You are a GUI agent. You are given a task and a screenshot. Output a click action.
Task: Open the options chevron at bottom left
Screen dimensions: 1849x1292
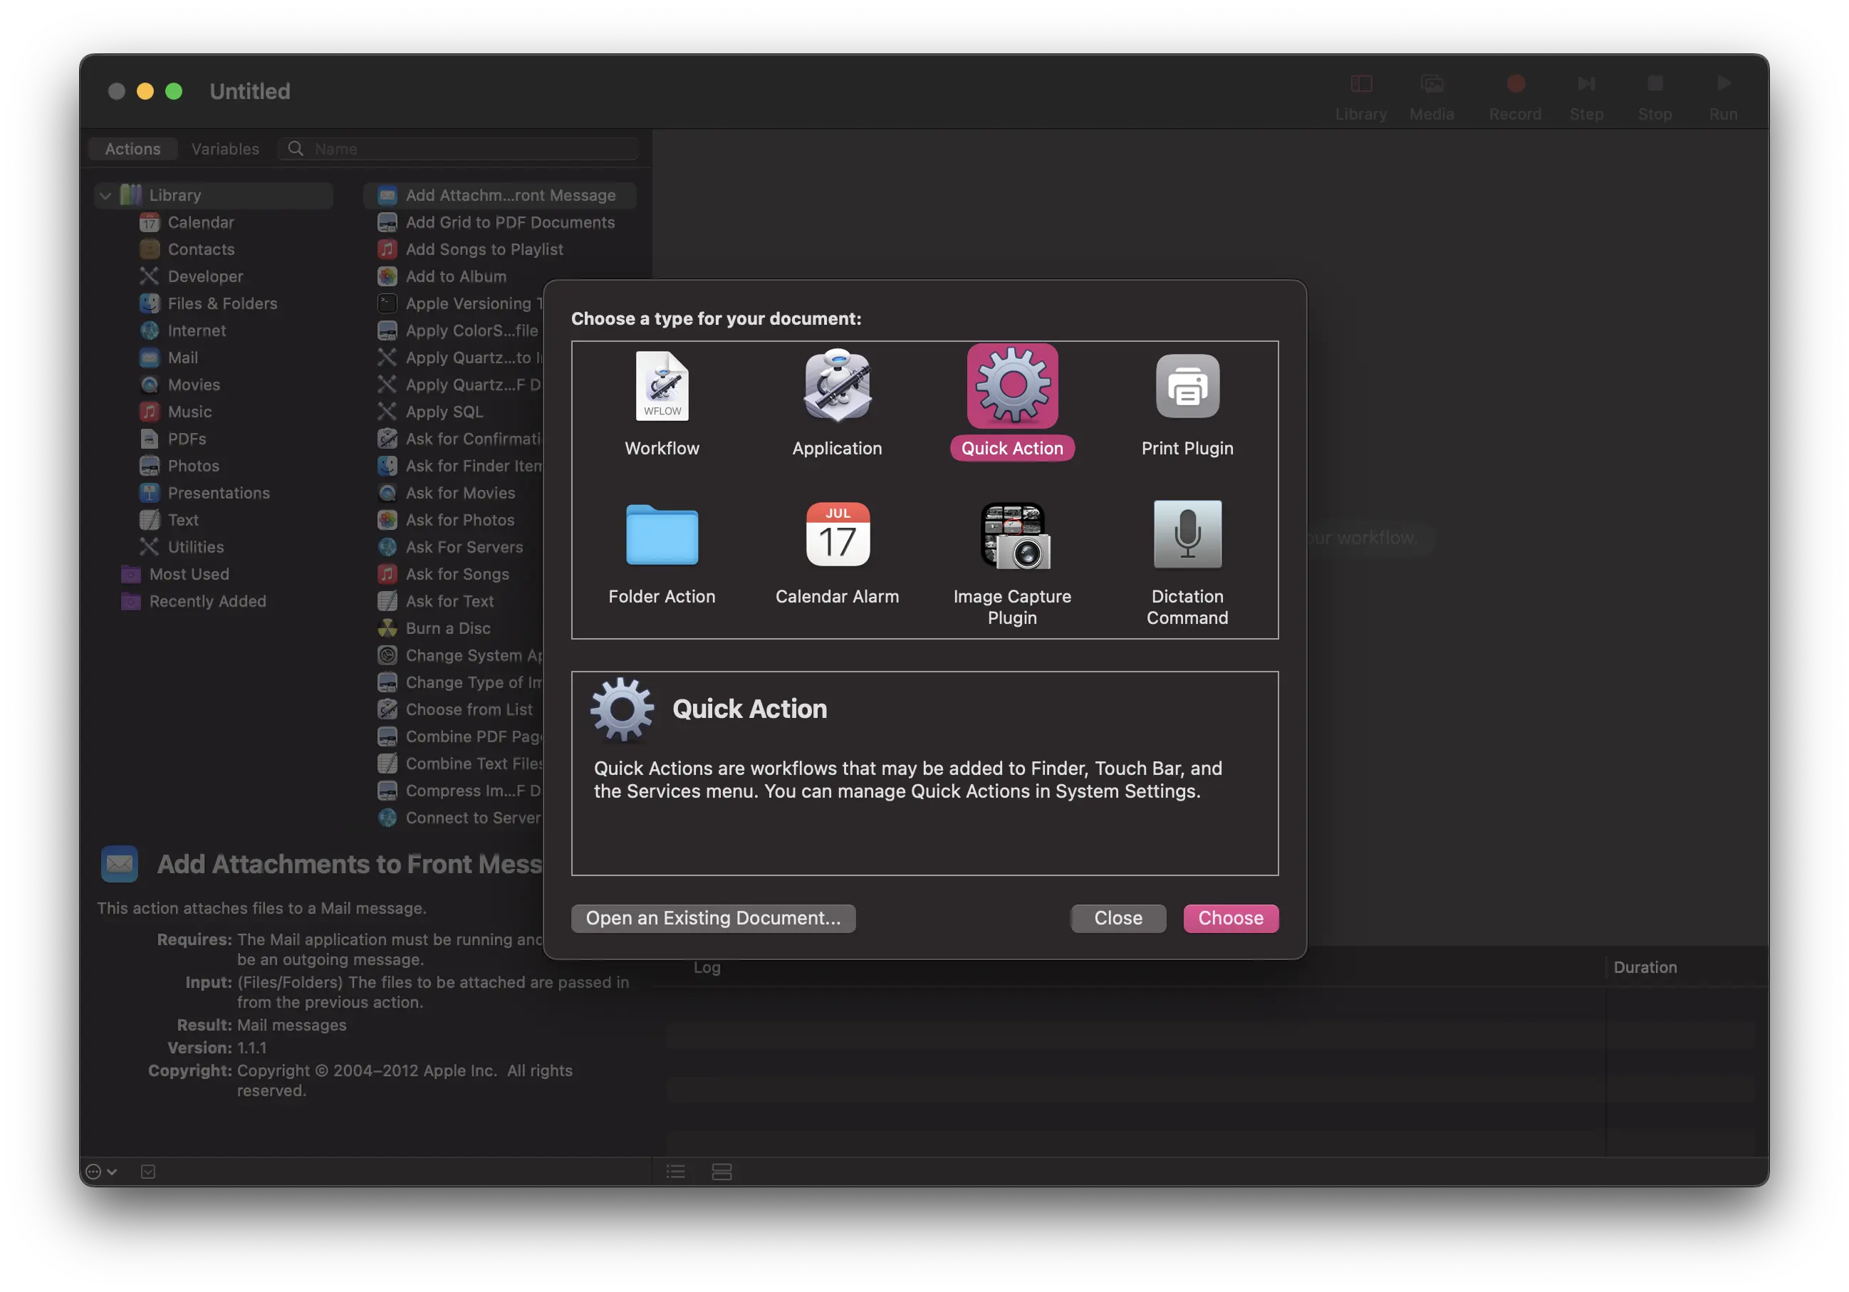point(98,1171)
